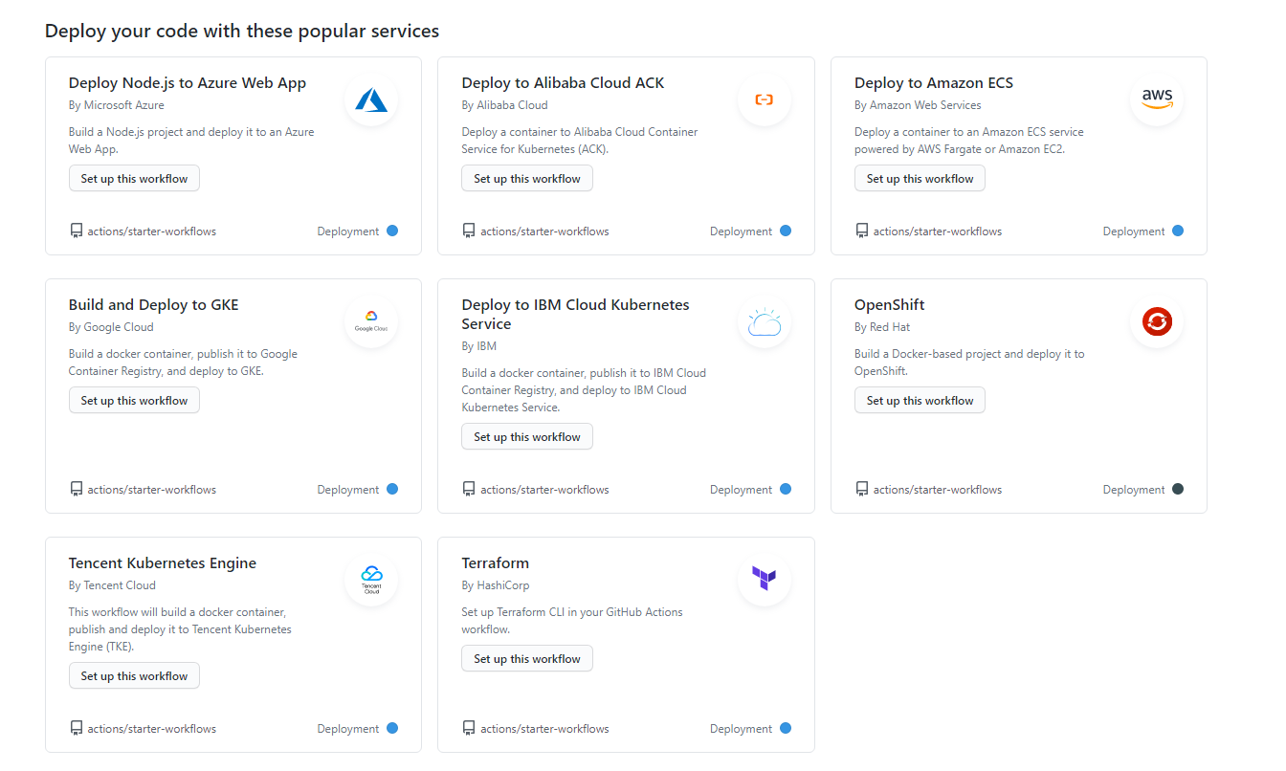Open actions/starter-workflows link in Azure card
The width and height of the screenshot is (1286, 771).
[x=151, y=231]
